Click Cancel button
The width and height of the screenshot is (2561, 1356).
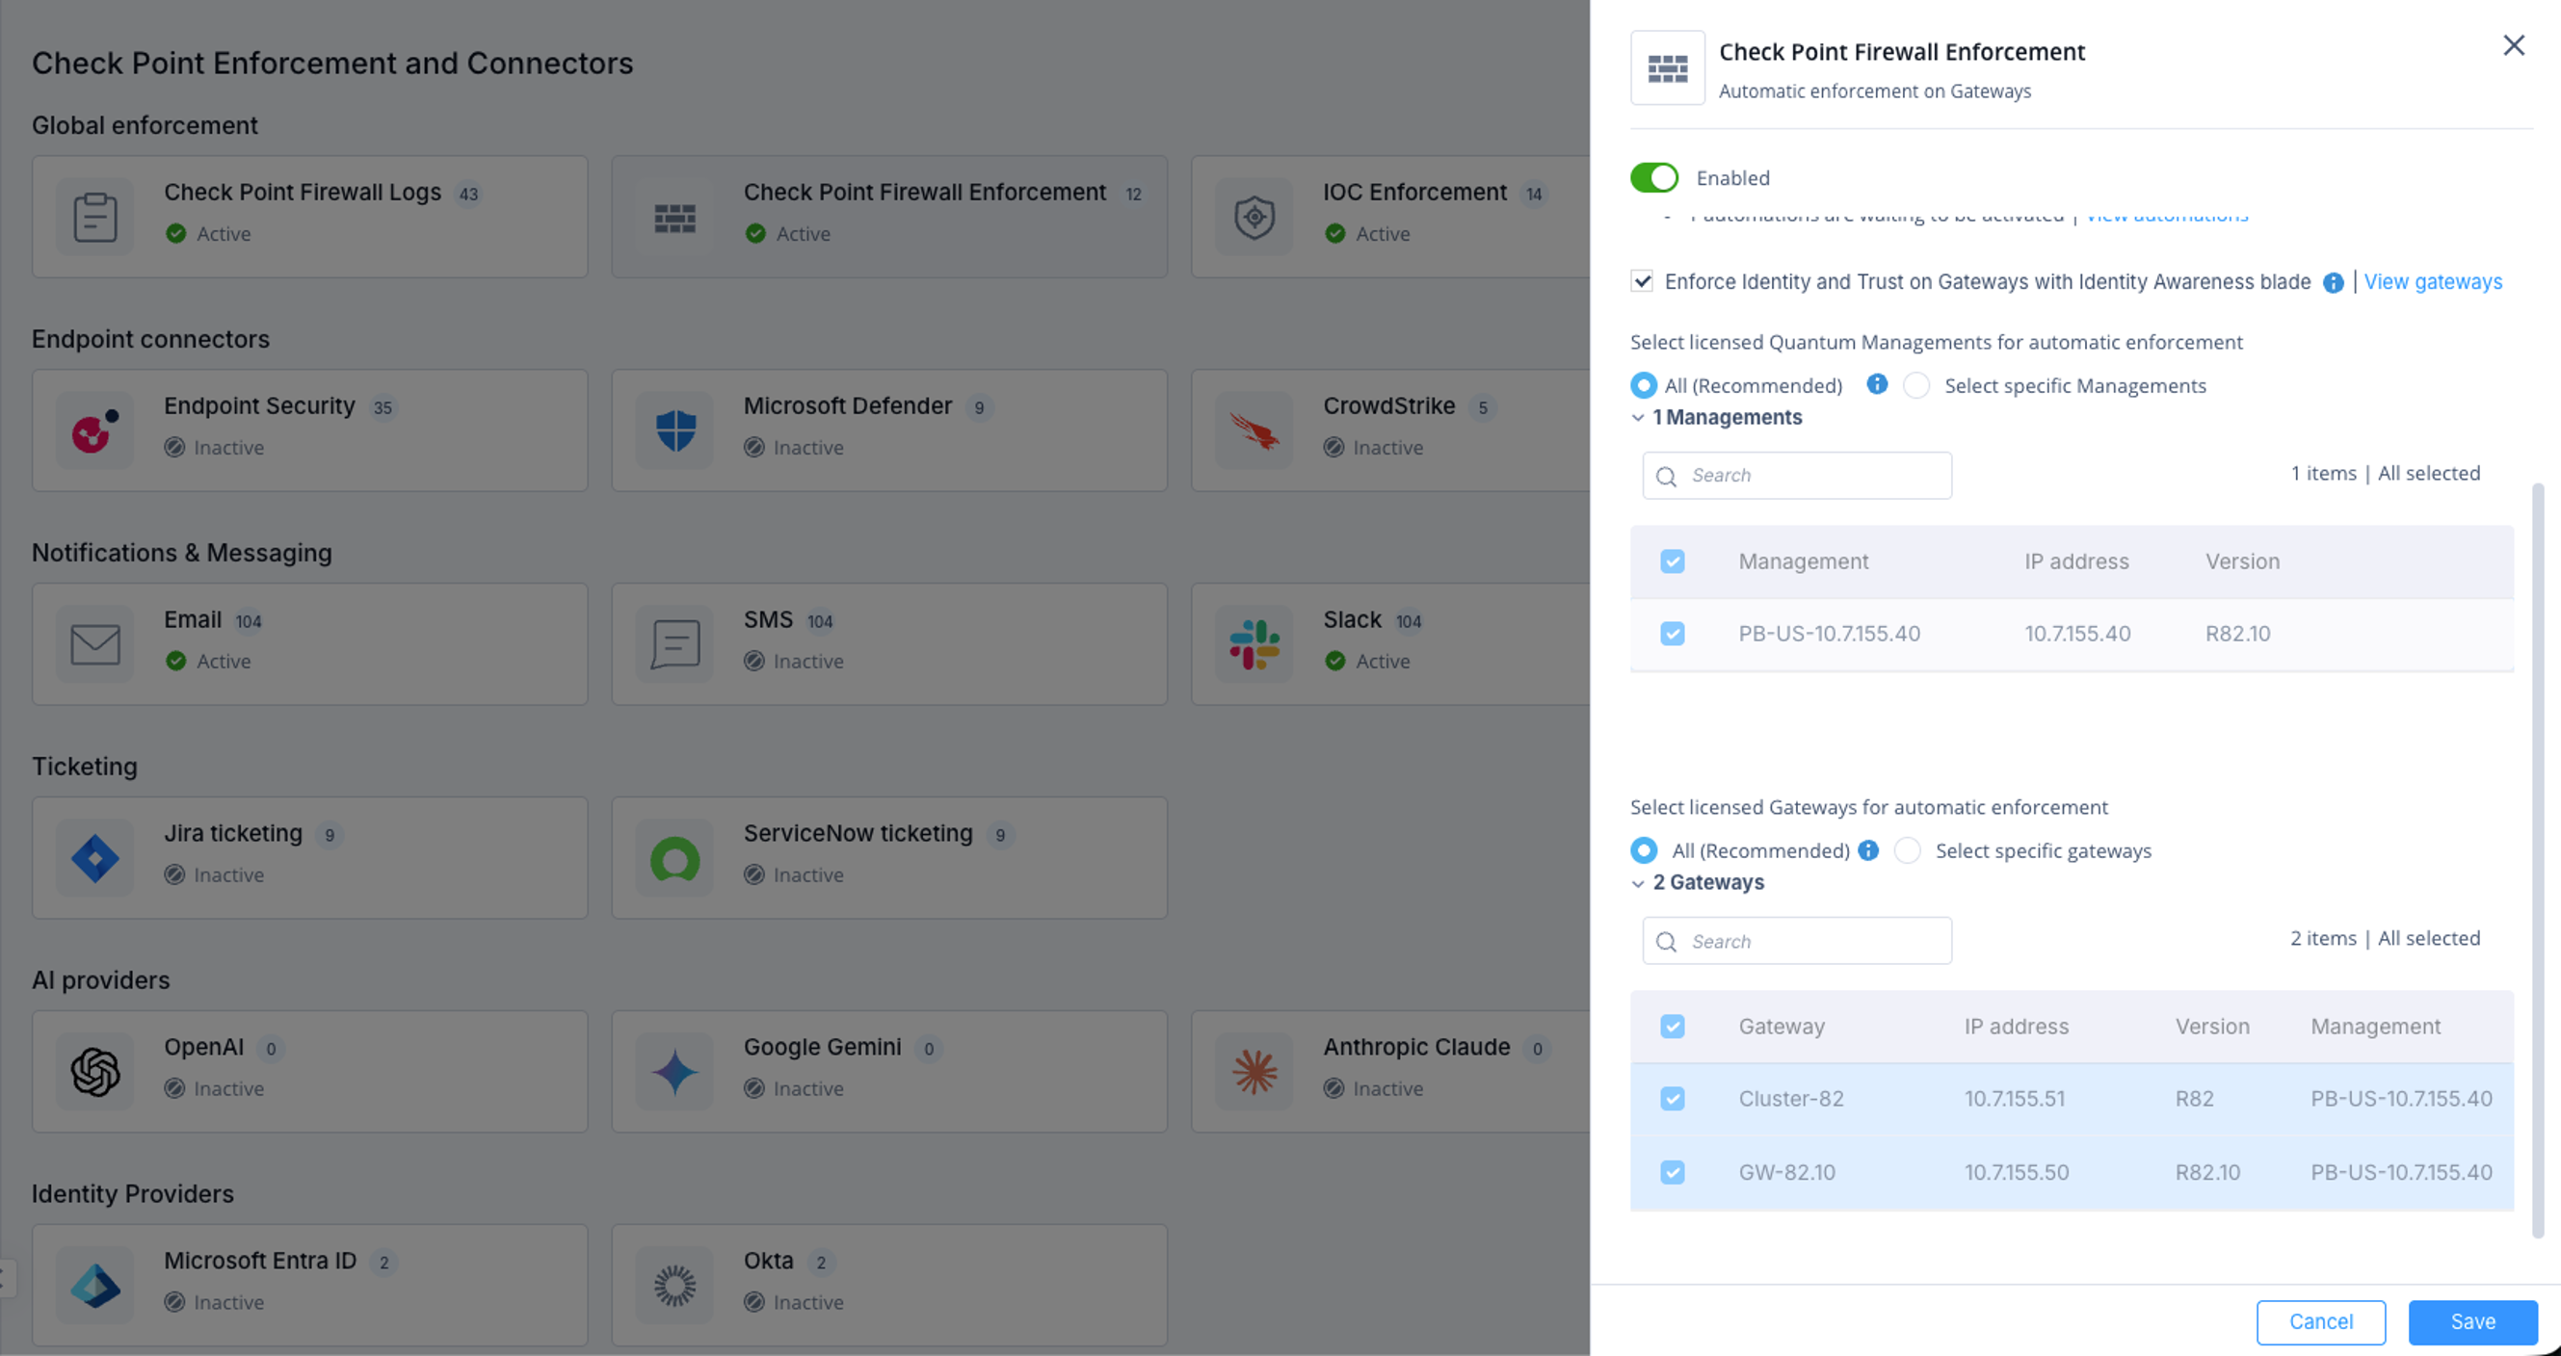pyautogui.click(x=2320, y=1321)
